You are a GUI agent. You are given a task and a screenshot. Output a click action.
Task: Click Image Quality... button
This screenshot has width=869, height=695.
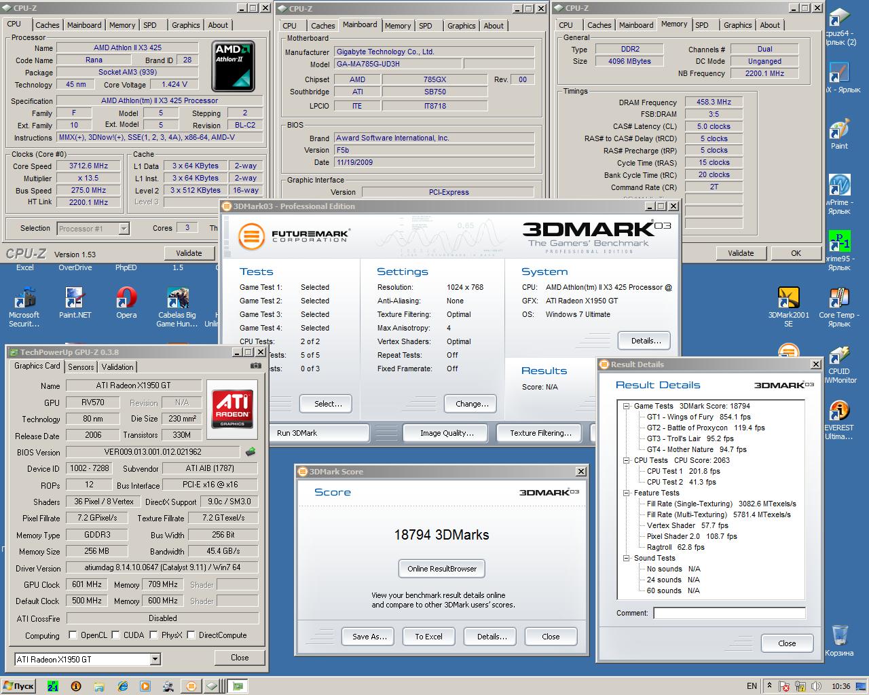coord(447,433)
